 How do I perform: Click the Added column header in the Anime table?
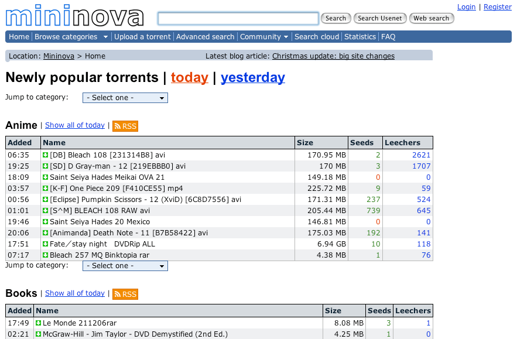tap(23, 143)
